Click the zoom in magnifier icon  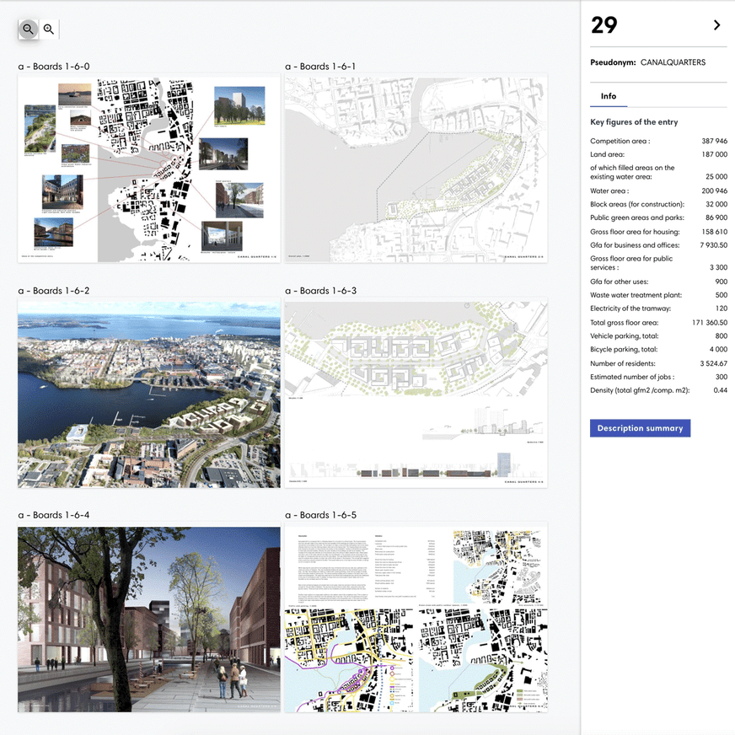[49, 30]
